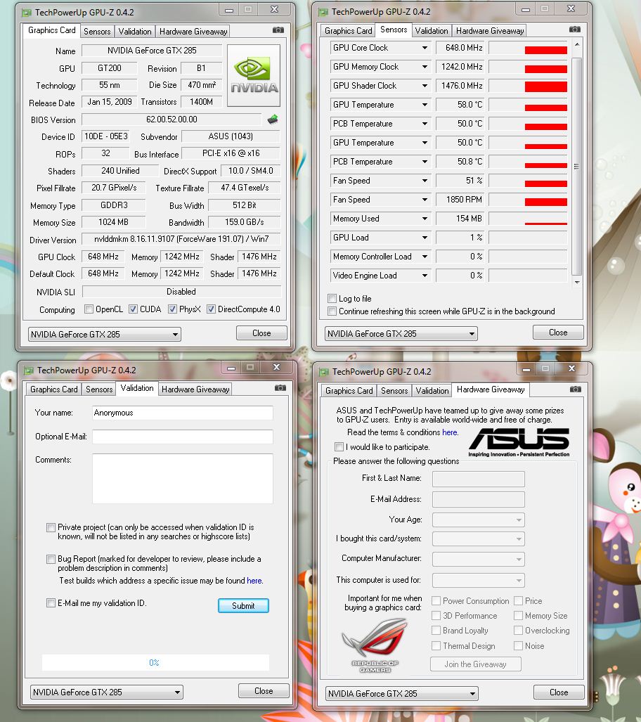Switch to Sensors tab in top-left window
641x722 pixels.
(97, 32)
